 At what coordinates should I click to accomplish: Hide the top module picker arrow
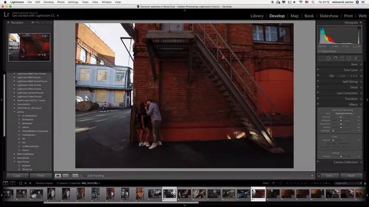(184, 10)
